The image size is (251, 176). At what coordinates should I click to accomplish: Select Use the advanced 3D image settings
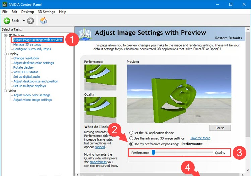click(x=131, y=138)
